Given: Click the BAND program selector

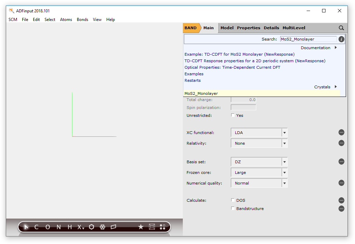Looking at the screenshot, I should [x=191, y=28].
